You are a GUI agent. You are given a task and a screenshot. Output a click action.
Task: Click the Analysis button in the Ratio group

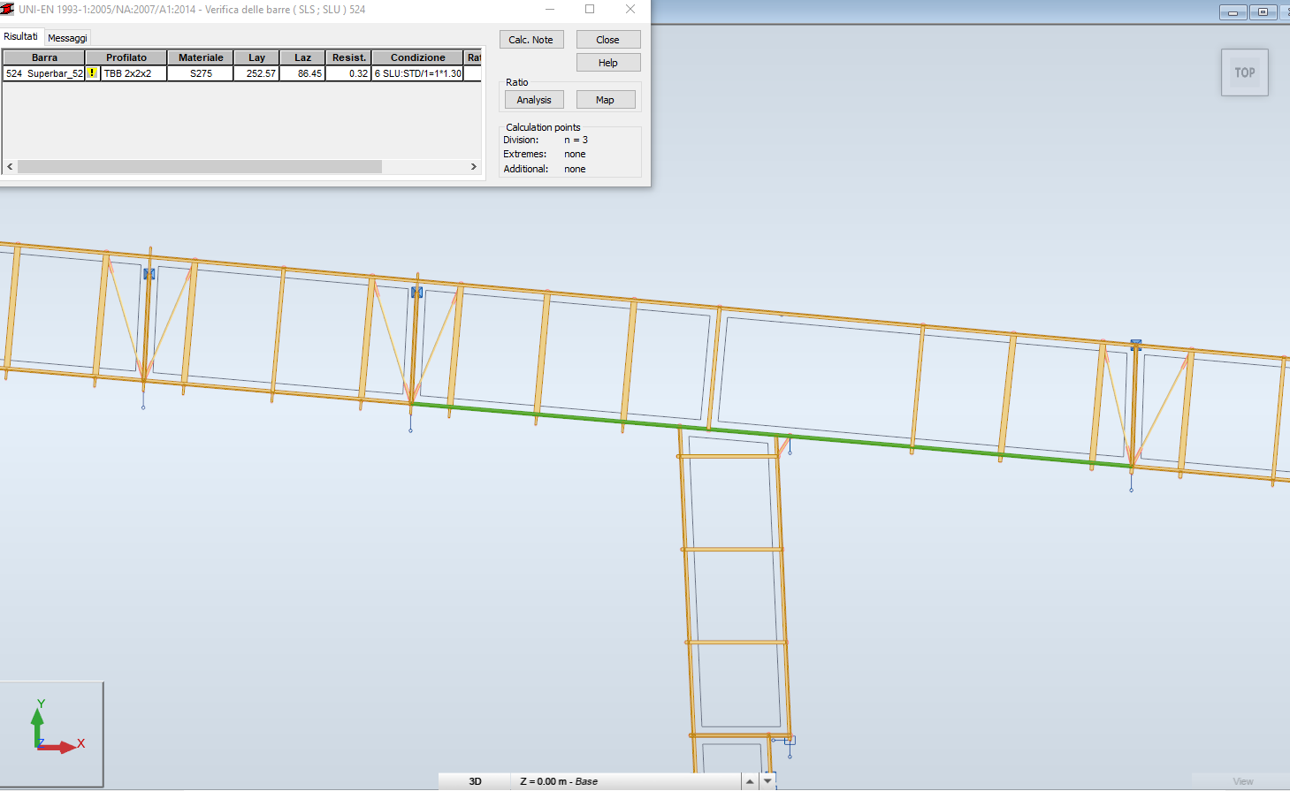pos(534,99)
